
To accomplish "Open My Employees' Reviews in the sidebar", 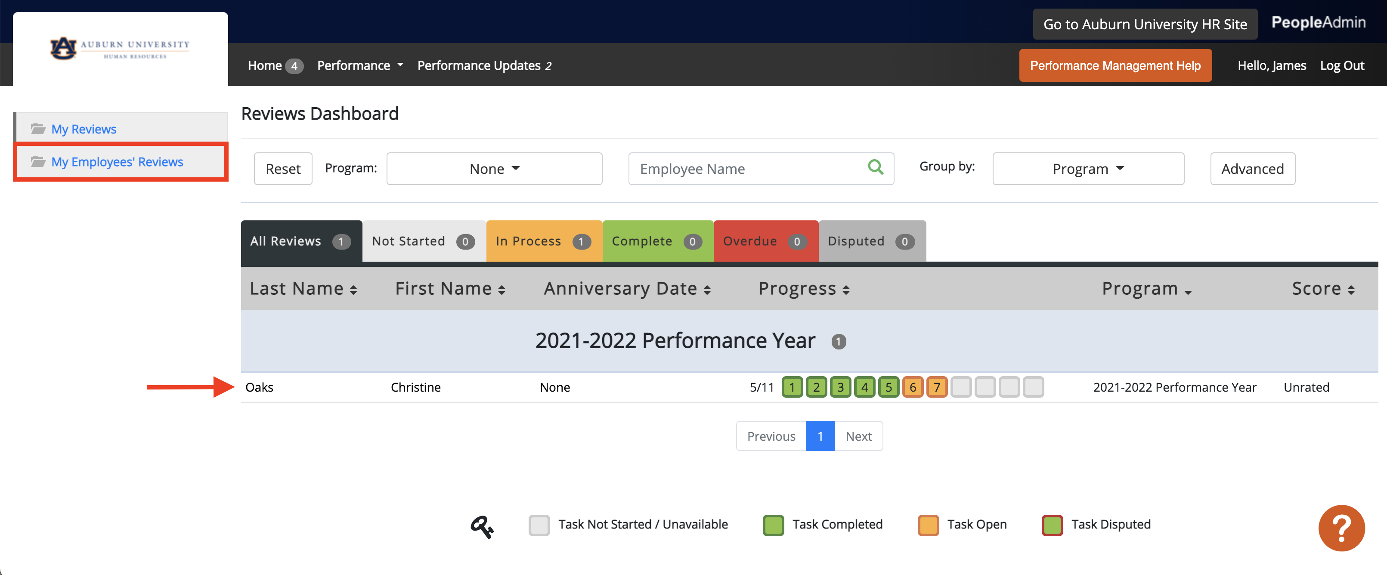I will [117, 161].
